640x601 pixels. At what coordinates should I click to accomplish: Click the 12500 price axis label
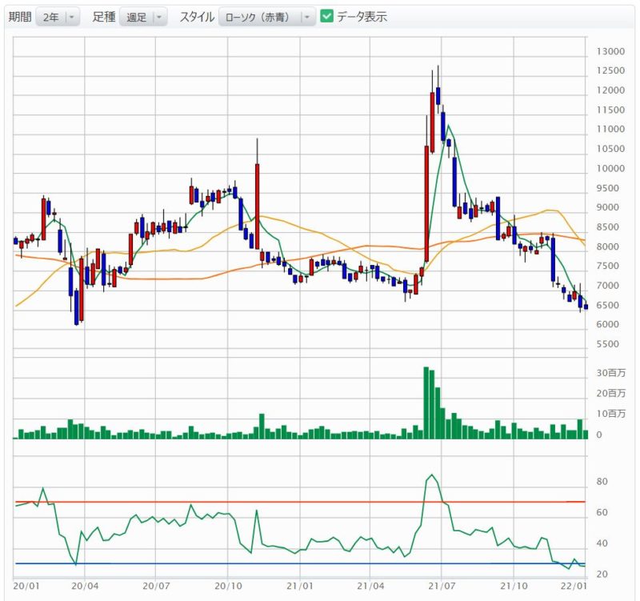(x=610, y=70)
